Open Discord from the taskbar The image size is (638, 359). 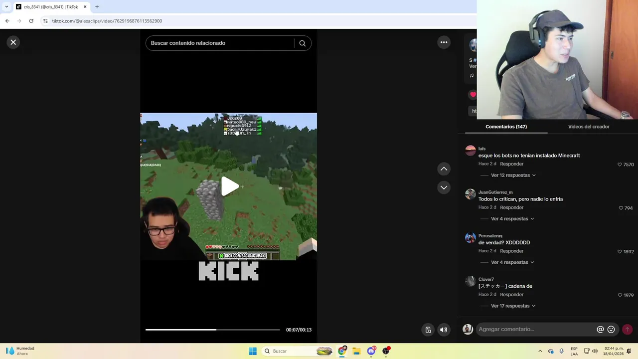click(371, 351)
